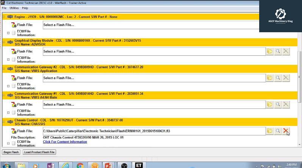302x168 pixels.
Task: Search flash file for Chassis Control
Action: point(278,131)
